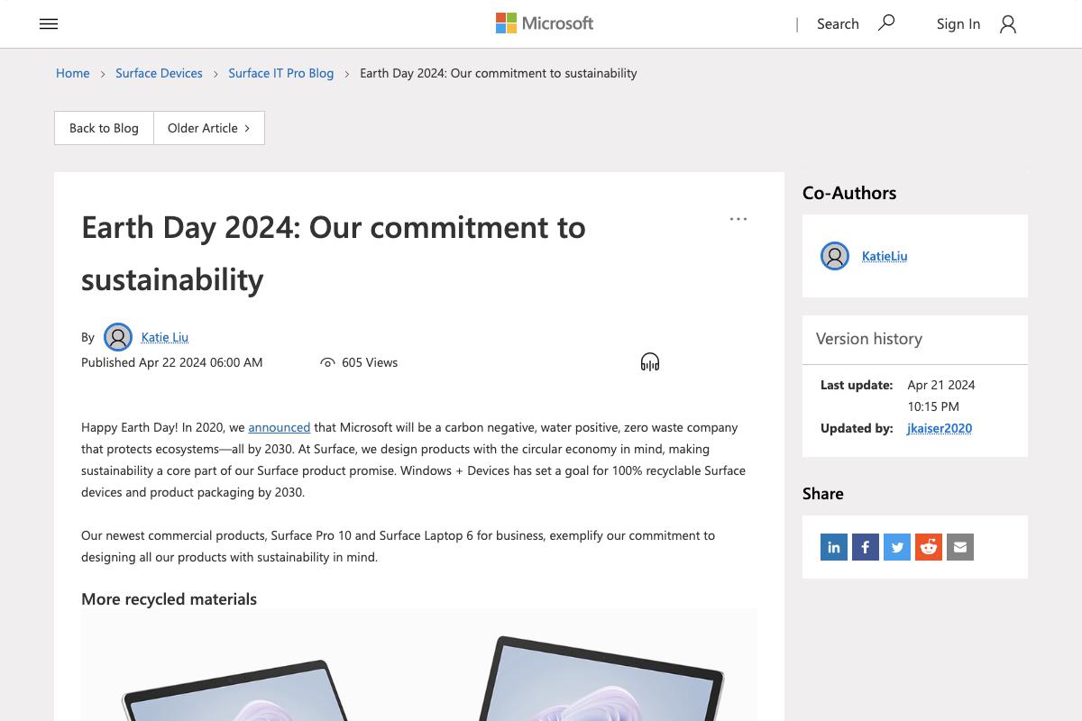Click the views eye icon
1082x721 pixels.
[327, 362]
